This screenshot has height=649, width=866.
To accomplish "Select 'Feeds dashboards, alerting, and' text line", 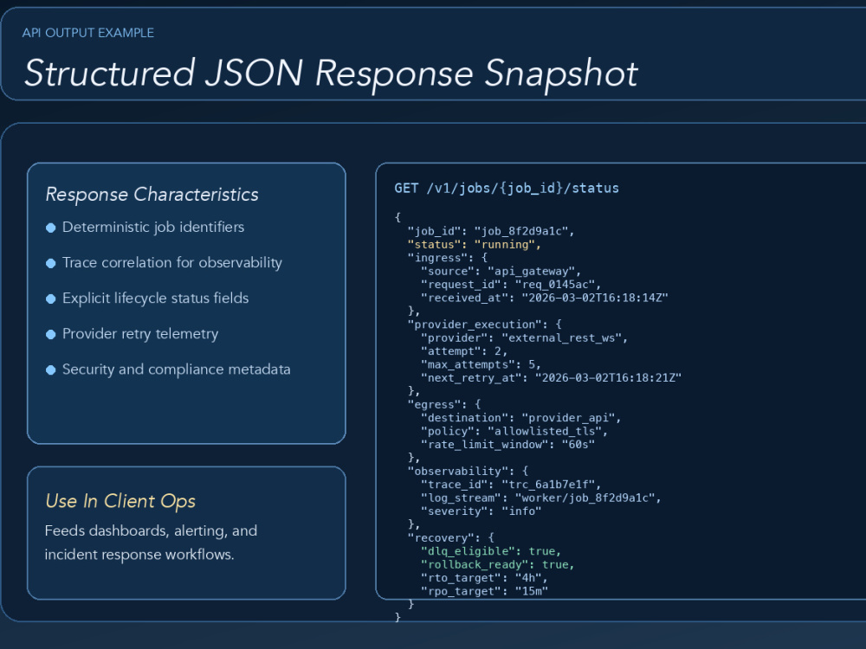I will tap(151, 531).
